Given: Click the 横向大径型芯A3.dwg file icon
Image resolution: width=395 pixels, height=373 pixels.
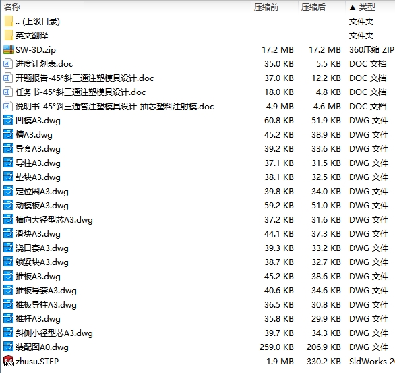Looking at the screenshot, I should 8,219.
